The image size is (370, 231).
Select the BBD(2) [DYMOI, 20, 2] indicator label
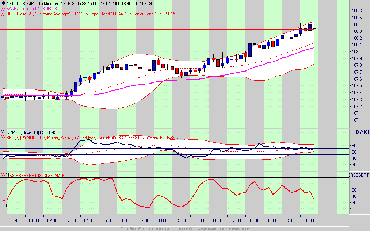click(26, 138)
